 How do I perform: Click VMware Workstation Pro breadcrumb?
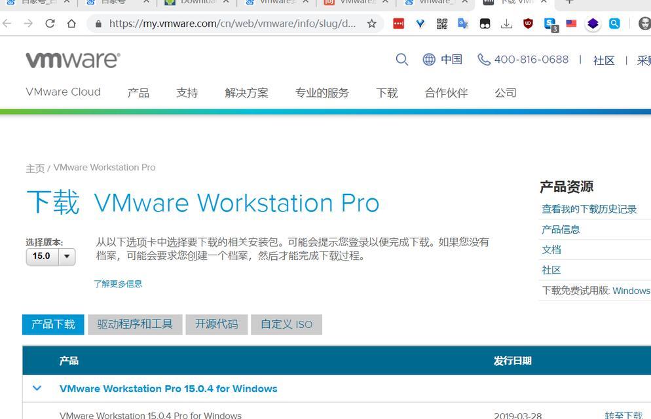point(105,168)
